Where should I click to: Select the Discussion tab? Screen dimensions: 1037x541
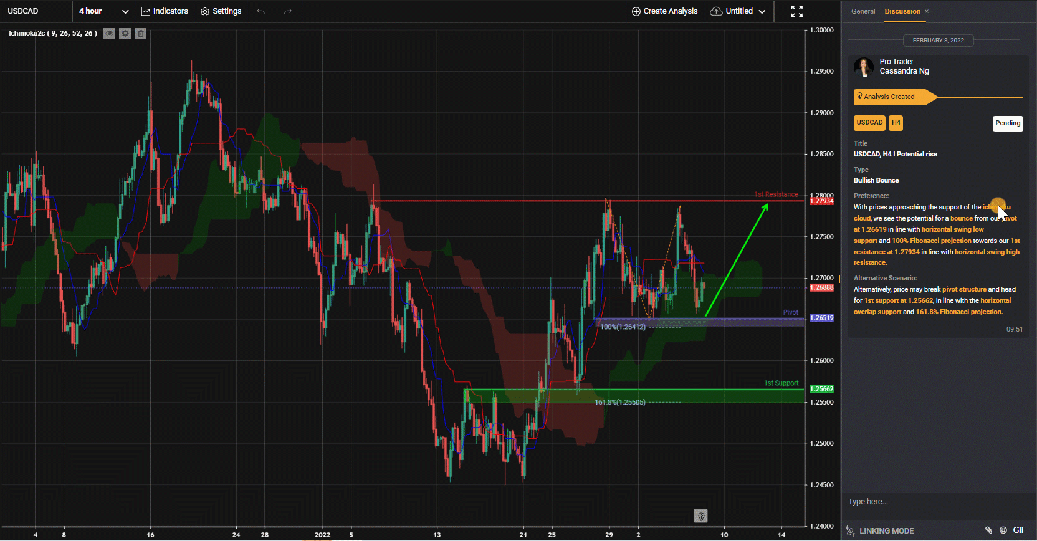pos(902,11)
